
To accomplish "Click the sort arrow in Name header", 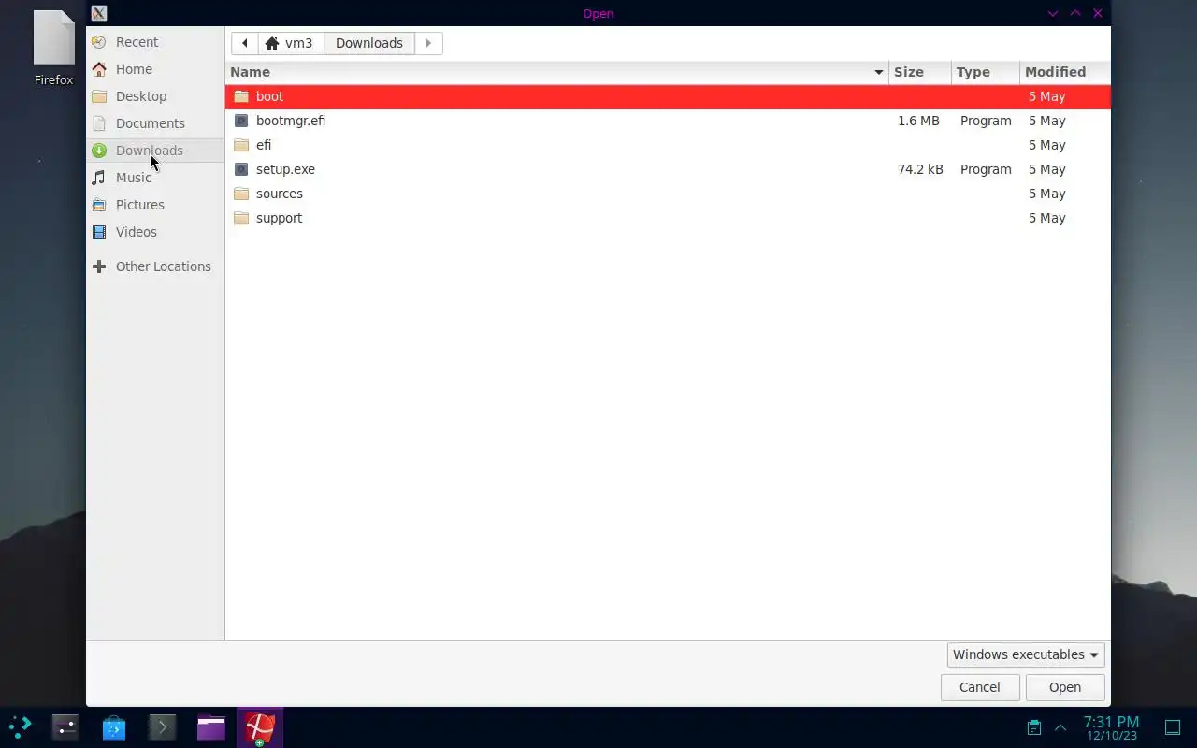I will click(878, 72).
